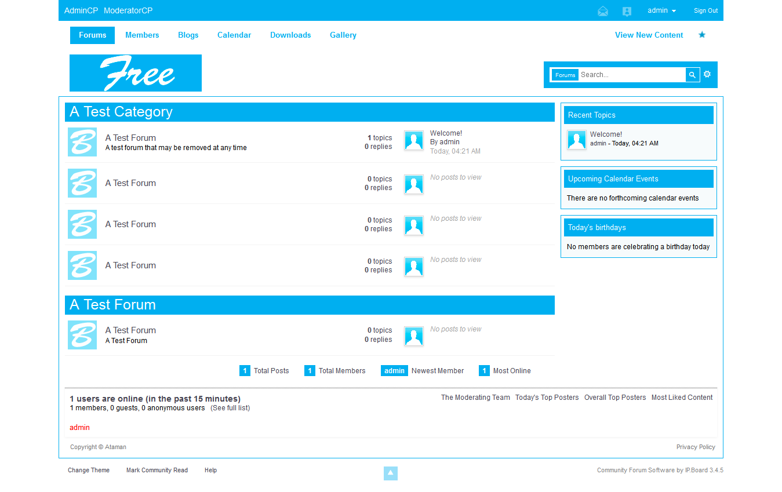Switch to the Members tab
Image resolution: width=782 pixels, height=492 pixels.
[142, 35]
